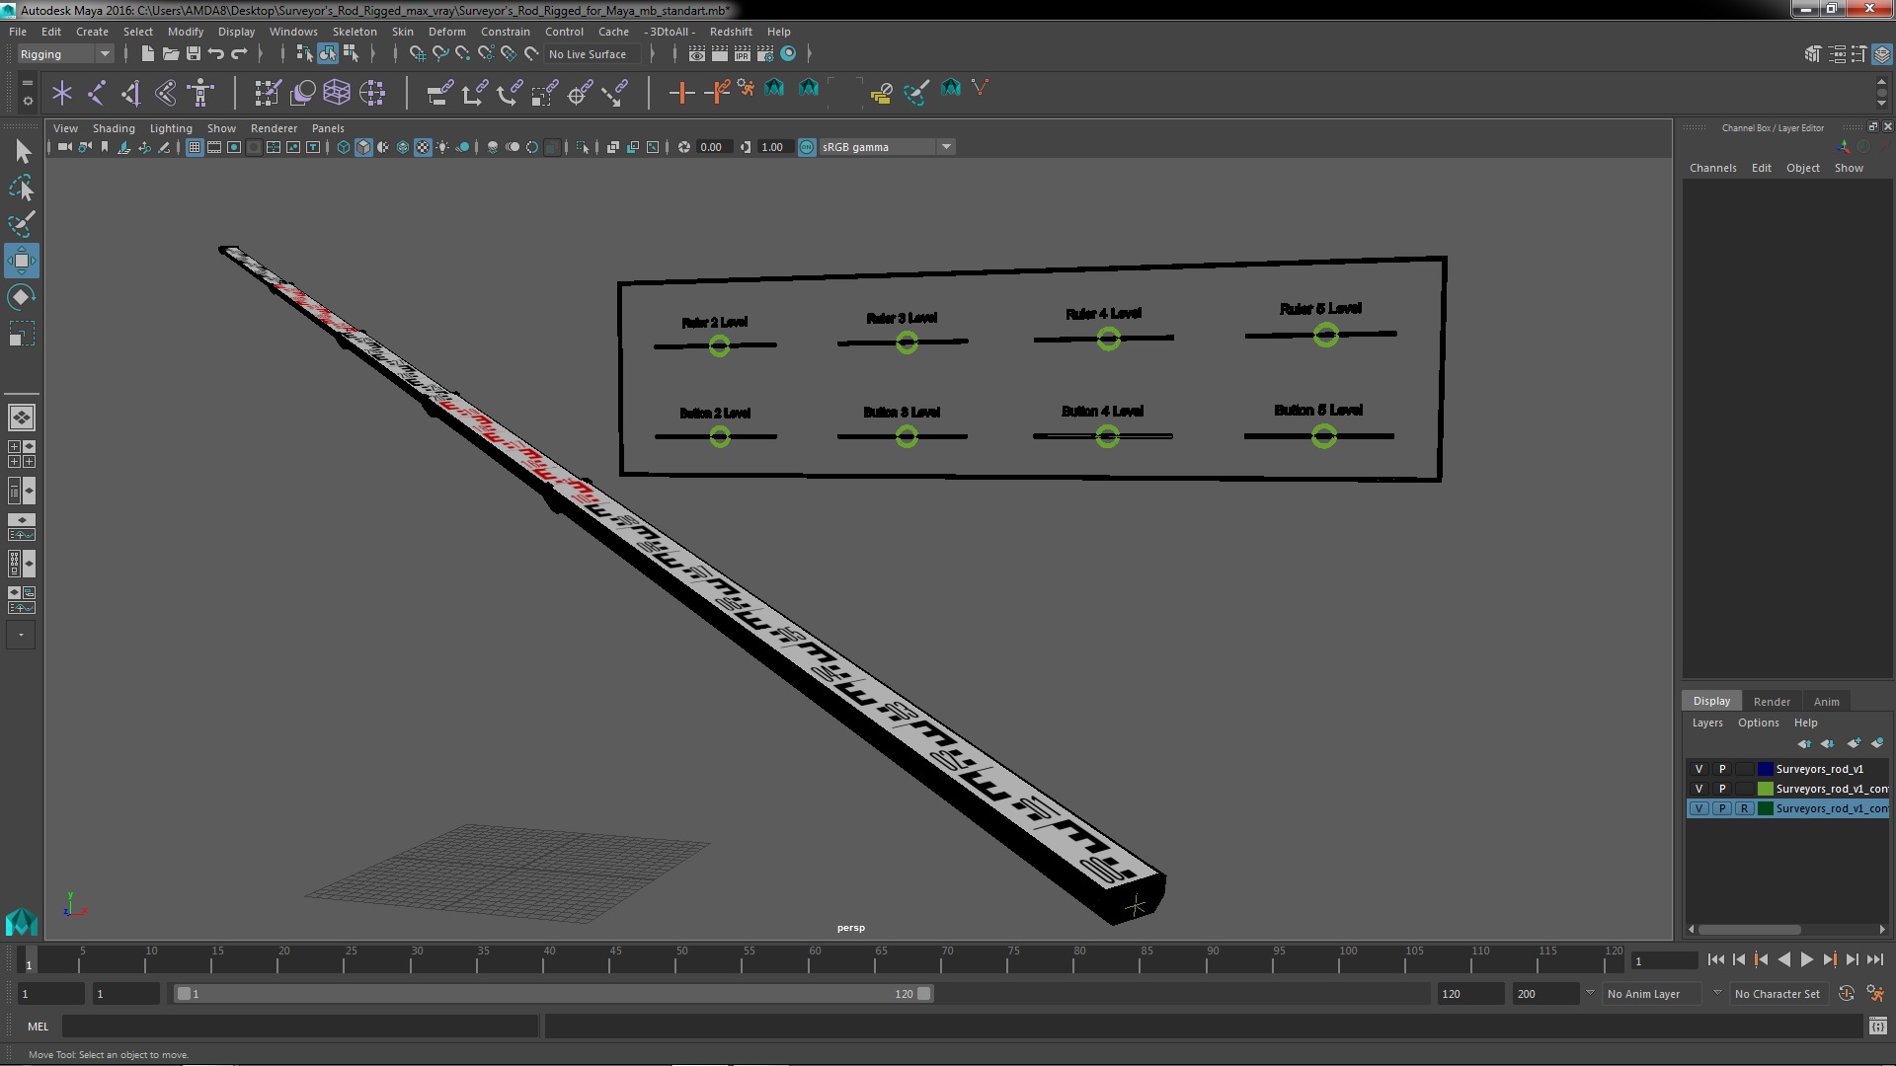
Task: Expand the No Anim Layer dropdown
Action: [x=1716, y=994]
